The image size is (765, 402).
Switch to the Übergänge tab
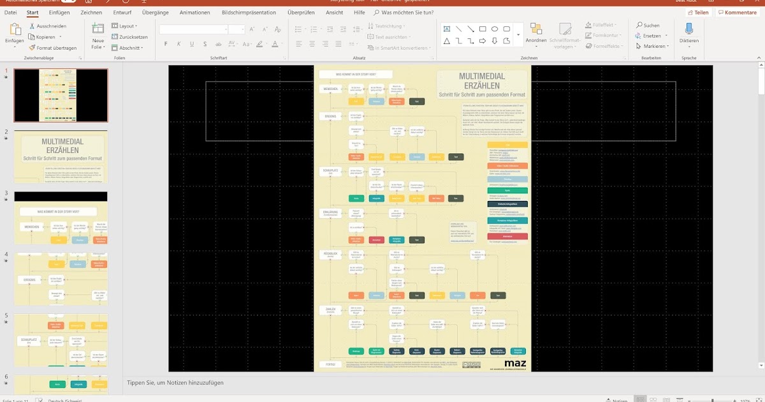(x=156, y=12)
